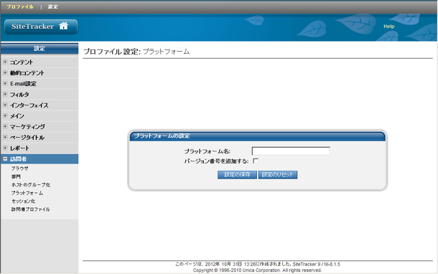The image size is (438, 274).
Task: Click the SiteTracker home icon
Action: click(63, 26)
